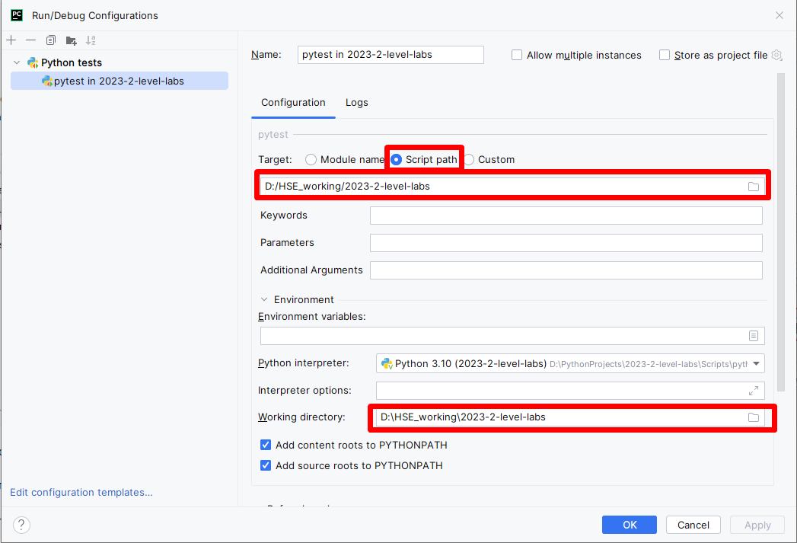Click the Working directory label

(x=301, y=417)
